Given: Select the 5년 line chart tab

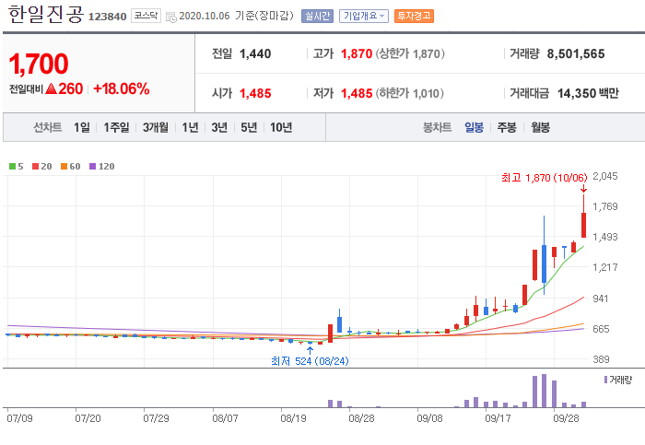Looking at the screenshot, I should pos(249,127).
